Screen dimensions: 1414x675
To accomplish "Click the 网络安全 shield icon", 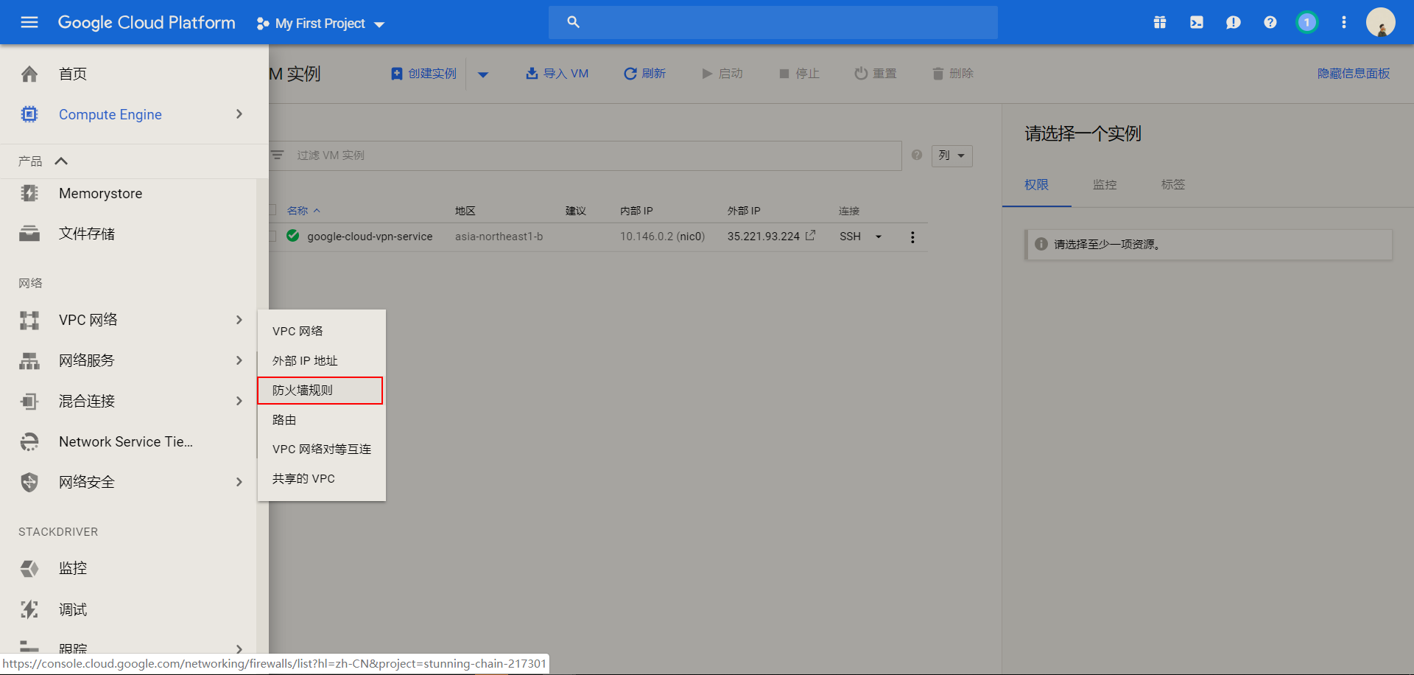I will (29, 482).
